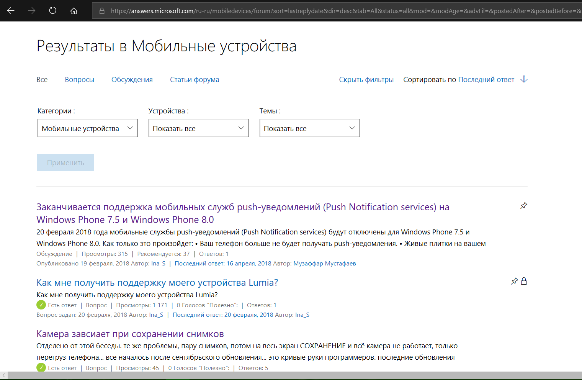
Task: Open author Ina_S on push-уведомлений thread
Action: [x=158, y=264]
